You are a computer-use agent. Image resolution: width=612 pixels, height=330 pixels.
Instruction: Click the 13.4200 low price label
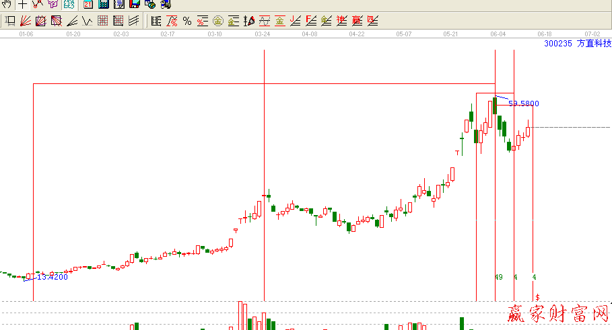pyautogui.click(x=52, y=277)
